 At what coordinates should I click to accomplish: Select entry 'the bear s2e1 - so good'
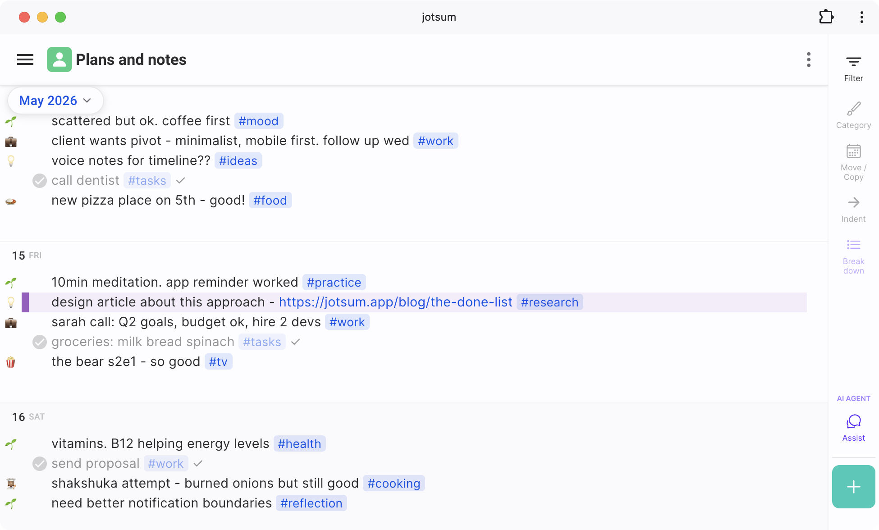[x=126, y=361]
